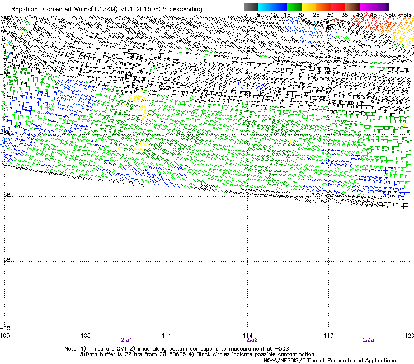Click the '-54' latitude axis label

5,133
